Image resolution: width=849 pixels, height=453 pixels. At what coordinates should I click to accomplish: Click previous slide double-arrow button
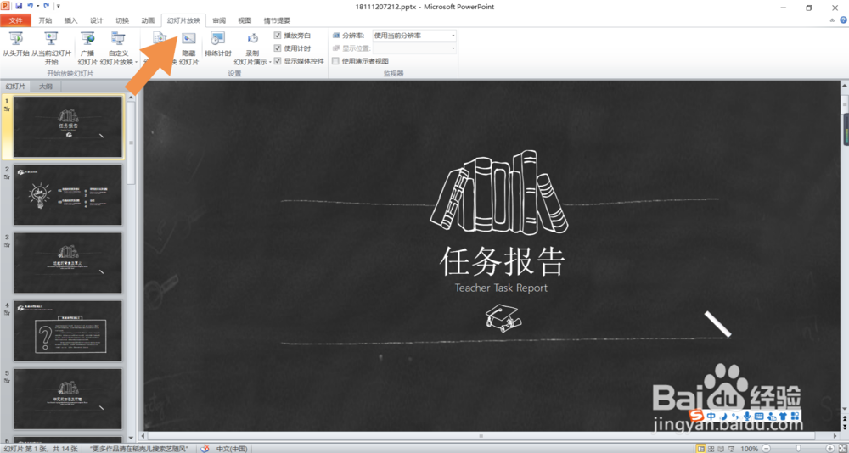pyautogui.click(x=844, y=418)
